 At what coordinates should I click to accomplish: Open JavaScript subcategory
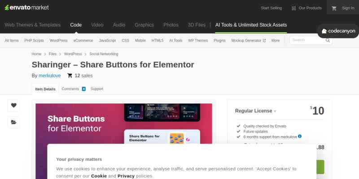tap(107, 40)
